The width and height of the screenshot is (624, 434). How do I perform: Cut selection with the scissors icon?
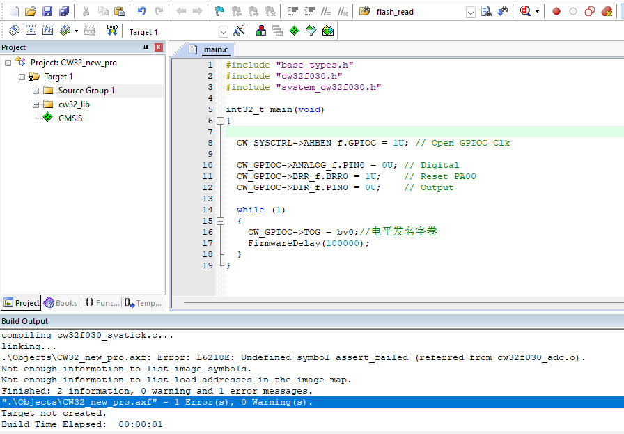coord(86,11)
